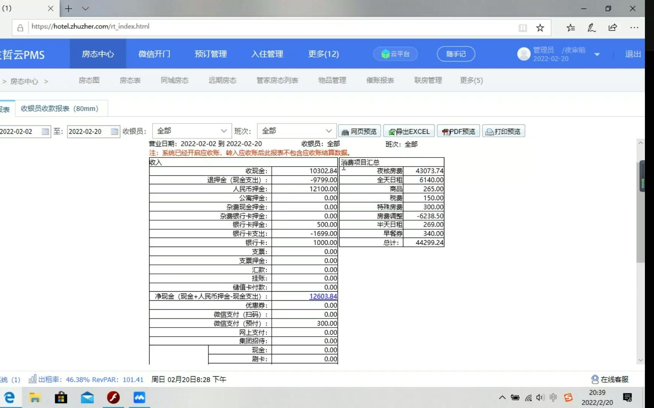Screen dimensions: 654x408
Task: Open the 联房管理 submenu item
Action: (x=428, y=80)
